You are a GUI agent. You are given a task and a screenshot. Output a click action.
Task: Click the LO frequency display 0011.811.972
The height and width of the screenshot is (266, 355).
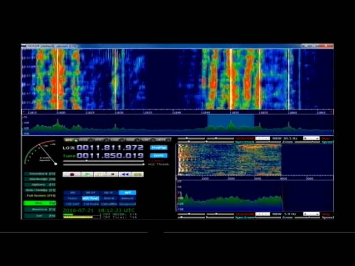click(110, 148)
